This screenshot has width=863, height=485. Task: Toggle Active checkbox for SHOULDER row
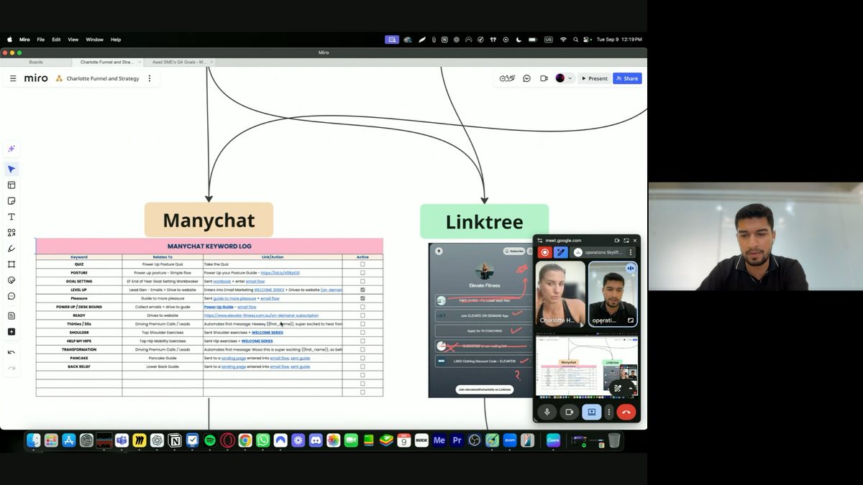[x=362, y=333]
